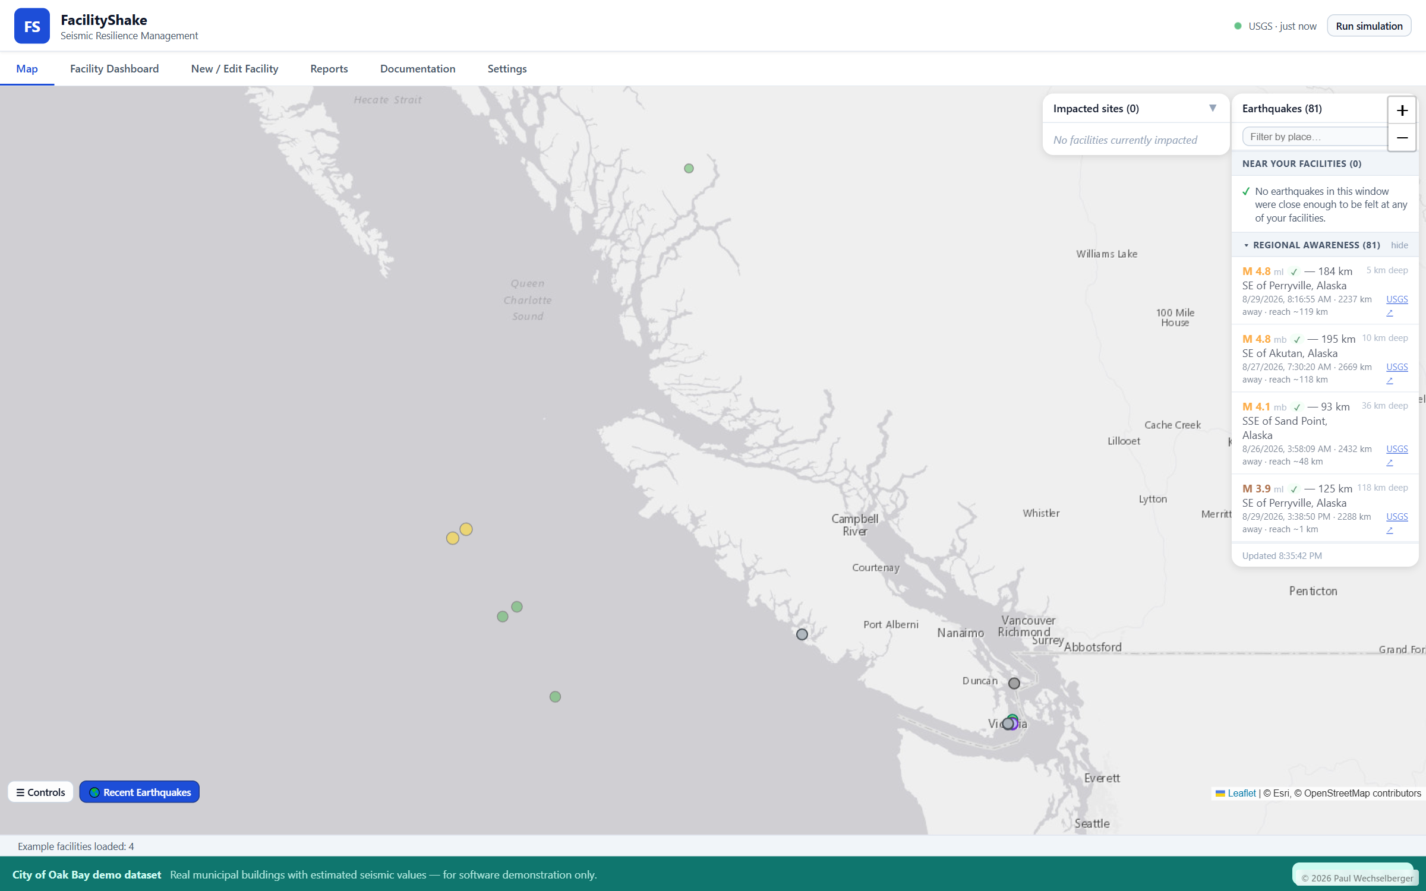1426x891 pixels.
Task: Open external link icon for Sand Point quake
Action: 1390,463
